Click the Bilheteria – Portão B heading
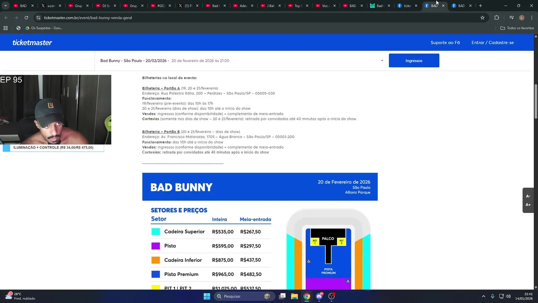This screenshot has width=538, height=303. [x=161, y=132]
